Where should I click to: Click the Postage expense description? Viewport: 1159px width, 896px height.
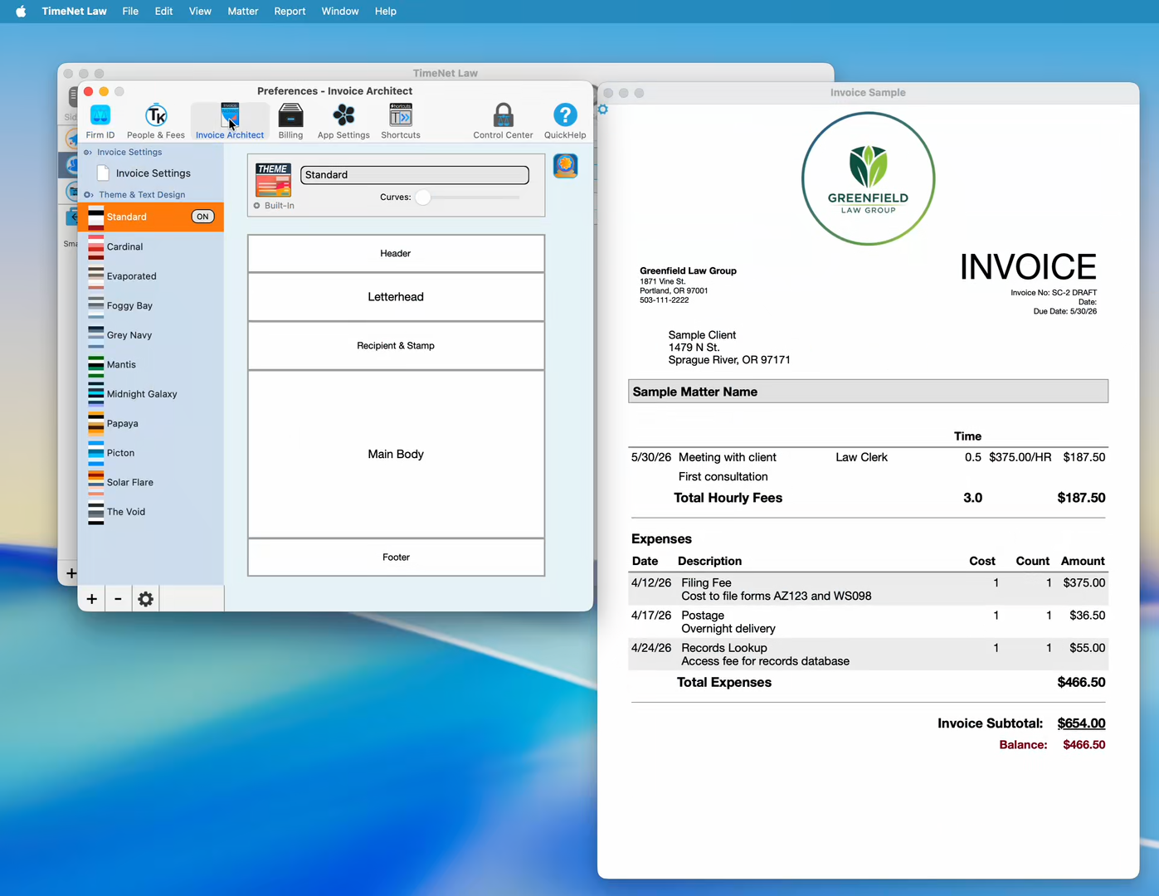(x=703, y=616)
